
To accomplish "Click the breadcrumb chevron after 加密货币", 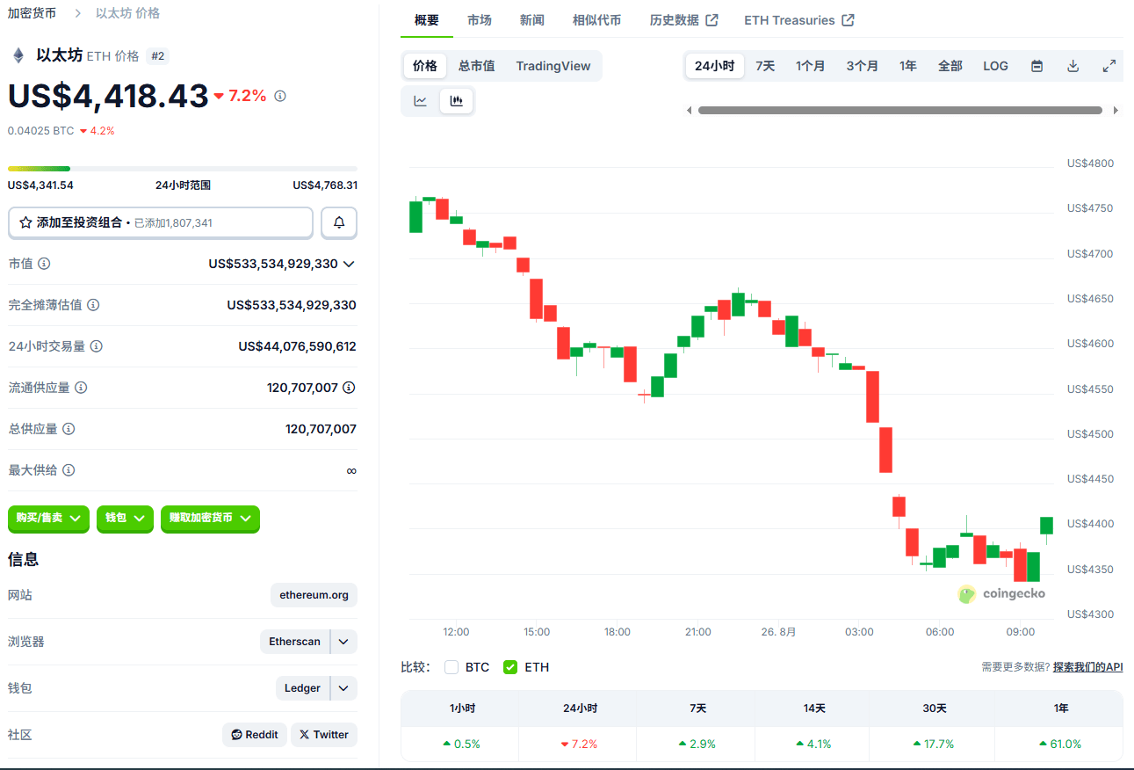I will pos(78,13).
